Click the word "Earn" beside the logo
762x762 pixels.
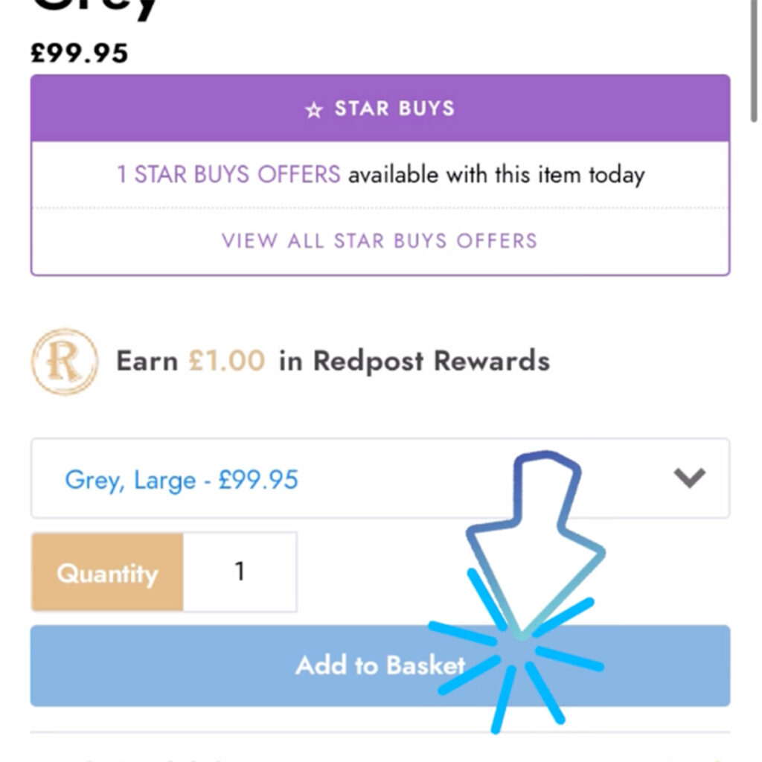pos(147,362)
